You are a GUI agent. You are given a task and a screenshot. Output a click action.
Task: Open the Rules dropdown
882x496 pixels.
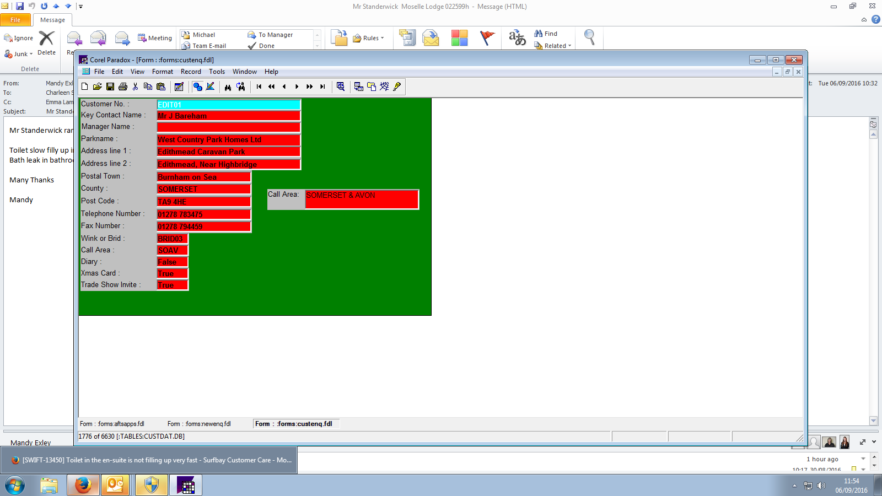[x=369, y=38]
